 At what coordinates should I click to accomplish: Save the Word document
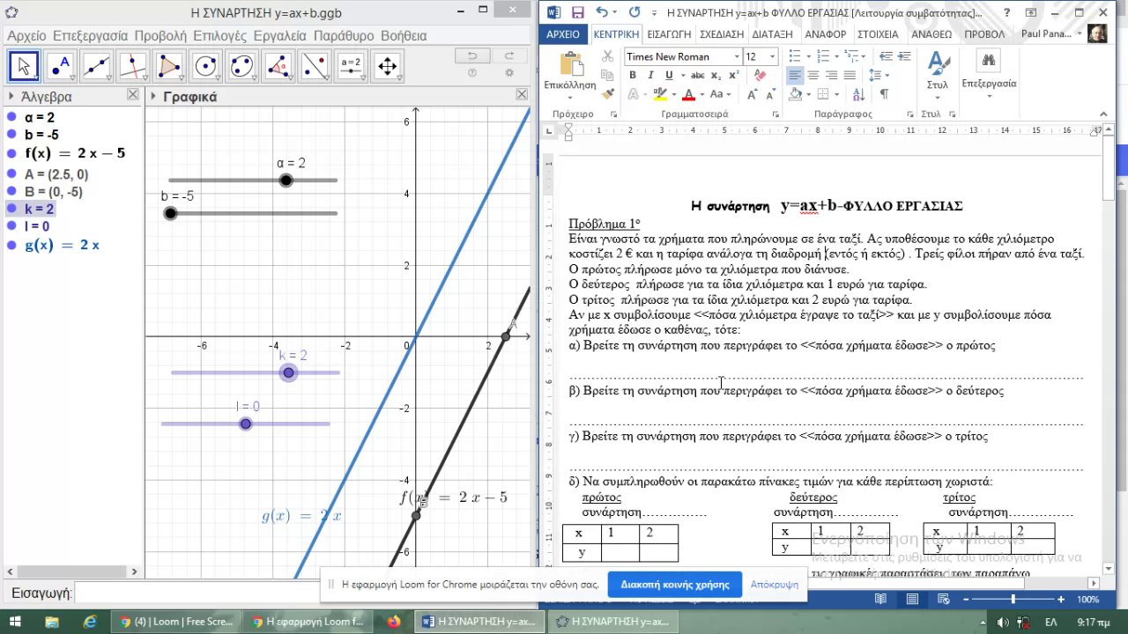point(578,12)
